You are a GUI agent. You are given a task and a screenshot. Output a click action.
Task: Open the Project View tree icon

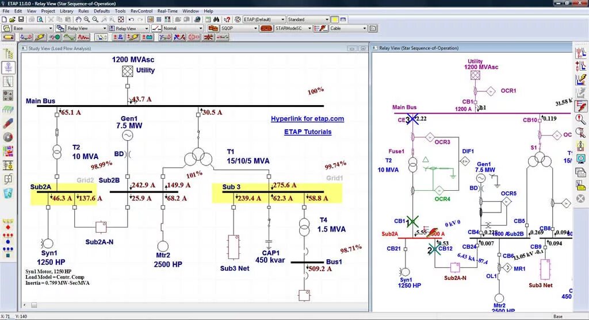point(8,53)
